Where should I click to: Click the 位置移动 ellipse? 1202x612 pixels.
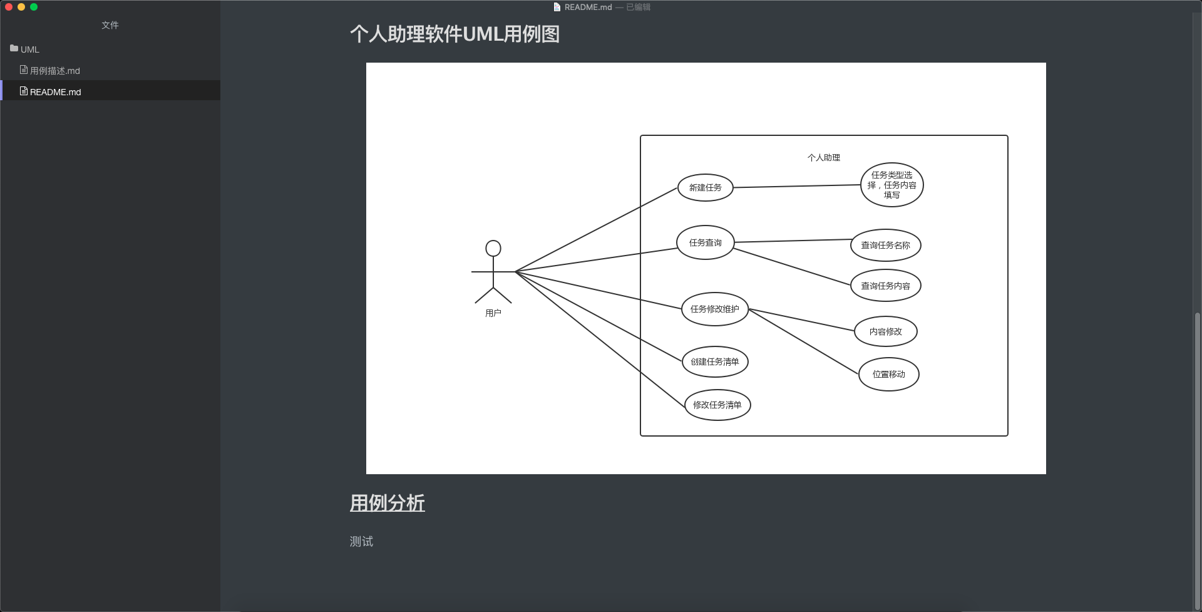tap(888, 374)
